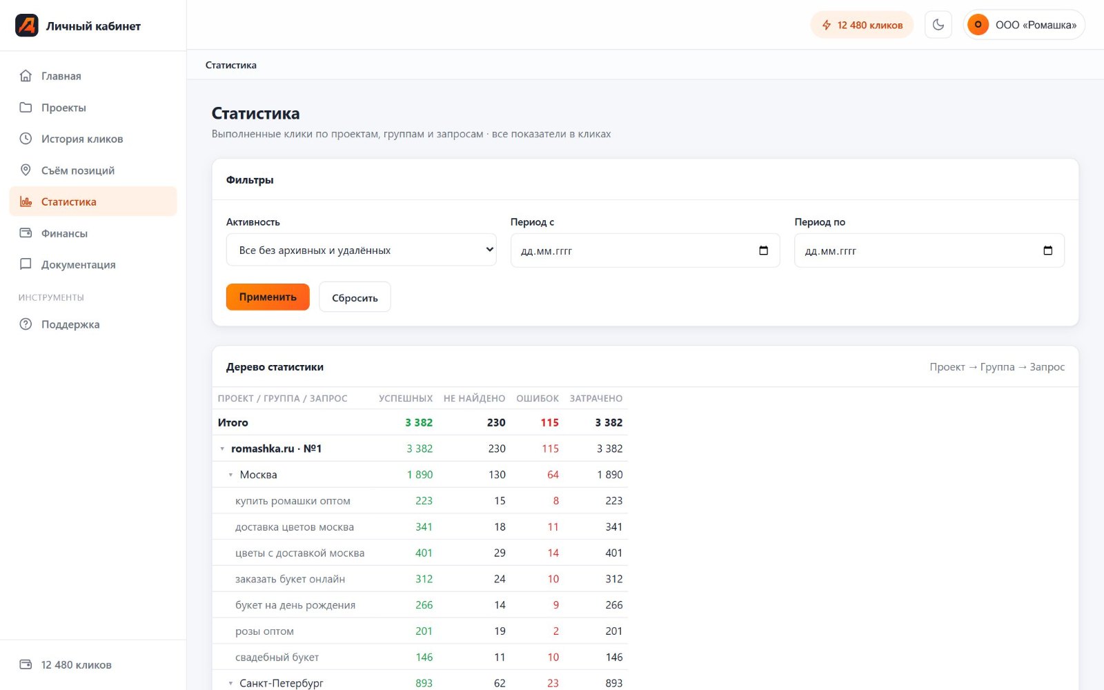Screen dimensions: 1104x690
Task: Open Проекты in the sidebar
Action: [93, 108]
